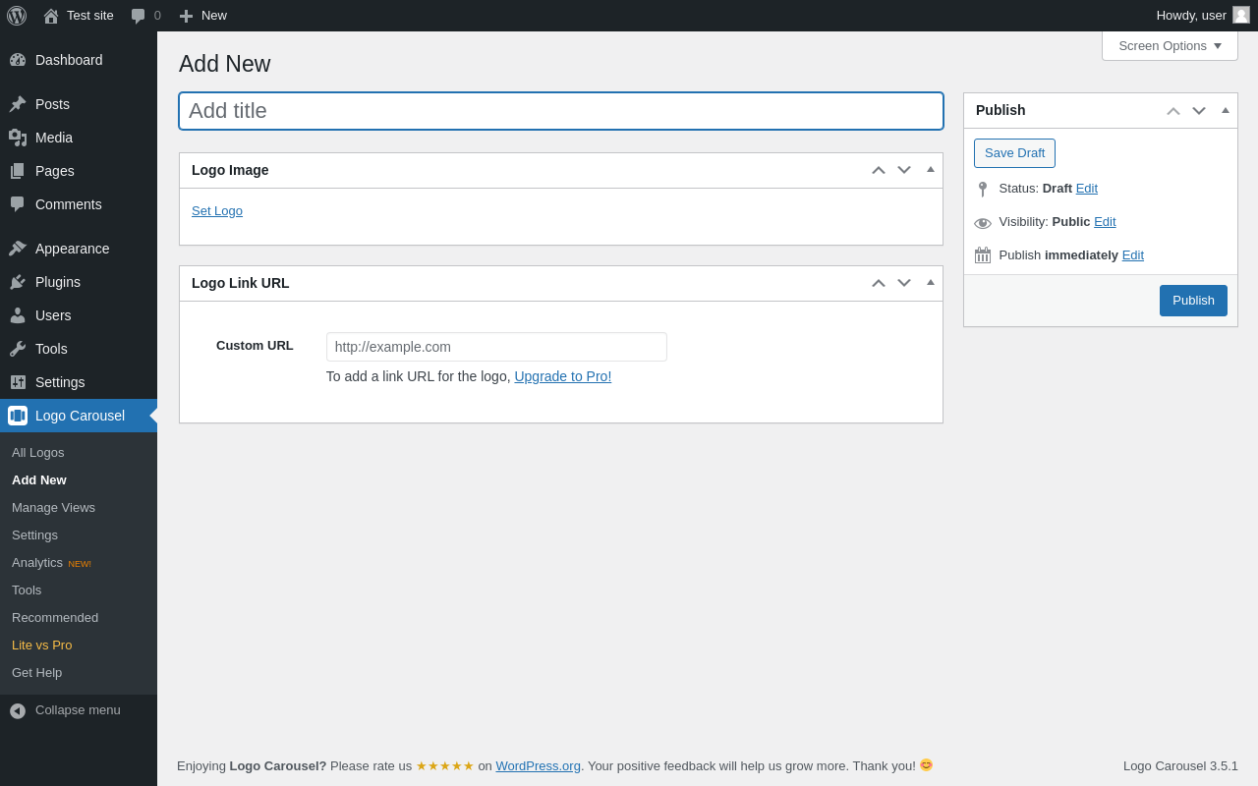The height and width of the screenshot is (786, 1258).
Task: Open Posts menu
Action: (x=79, y=104)
